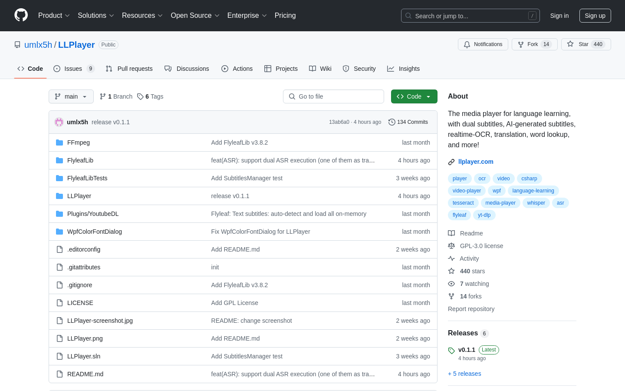Click the Notifications bell button

tap(483, 44)
